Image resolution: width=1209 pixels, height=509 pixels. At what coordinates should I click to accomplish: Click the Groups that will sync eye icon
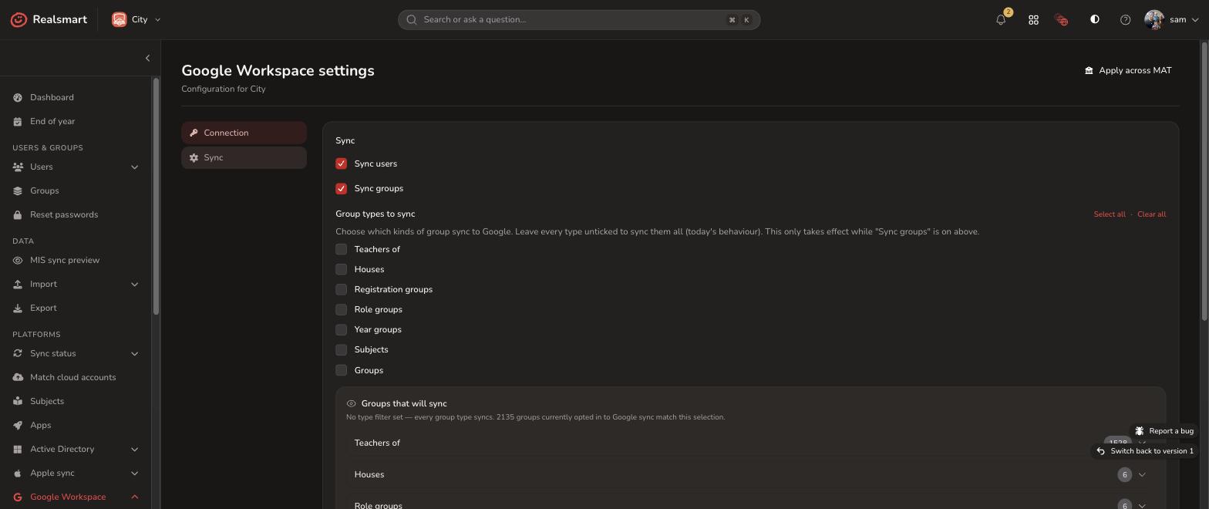[351, 403]
